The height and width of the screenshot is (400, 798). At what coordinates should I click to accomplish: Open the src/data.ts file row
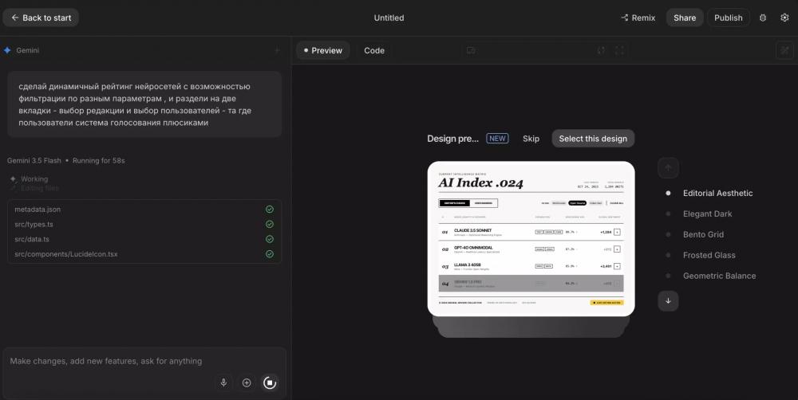(x=144, y=239)
